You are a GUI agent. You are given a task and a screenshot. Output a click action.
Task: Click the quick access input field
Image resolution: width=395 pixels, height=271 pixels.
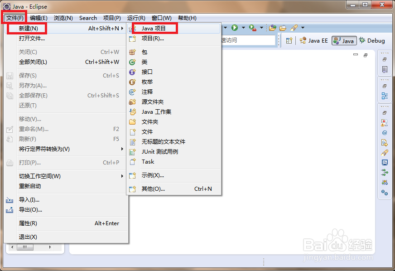[248, 40]
